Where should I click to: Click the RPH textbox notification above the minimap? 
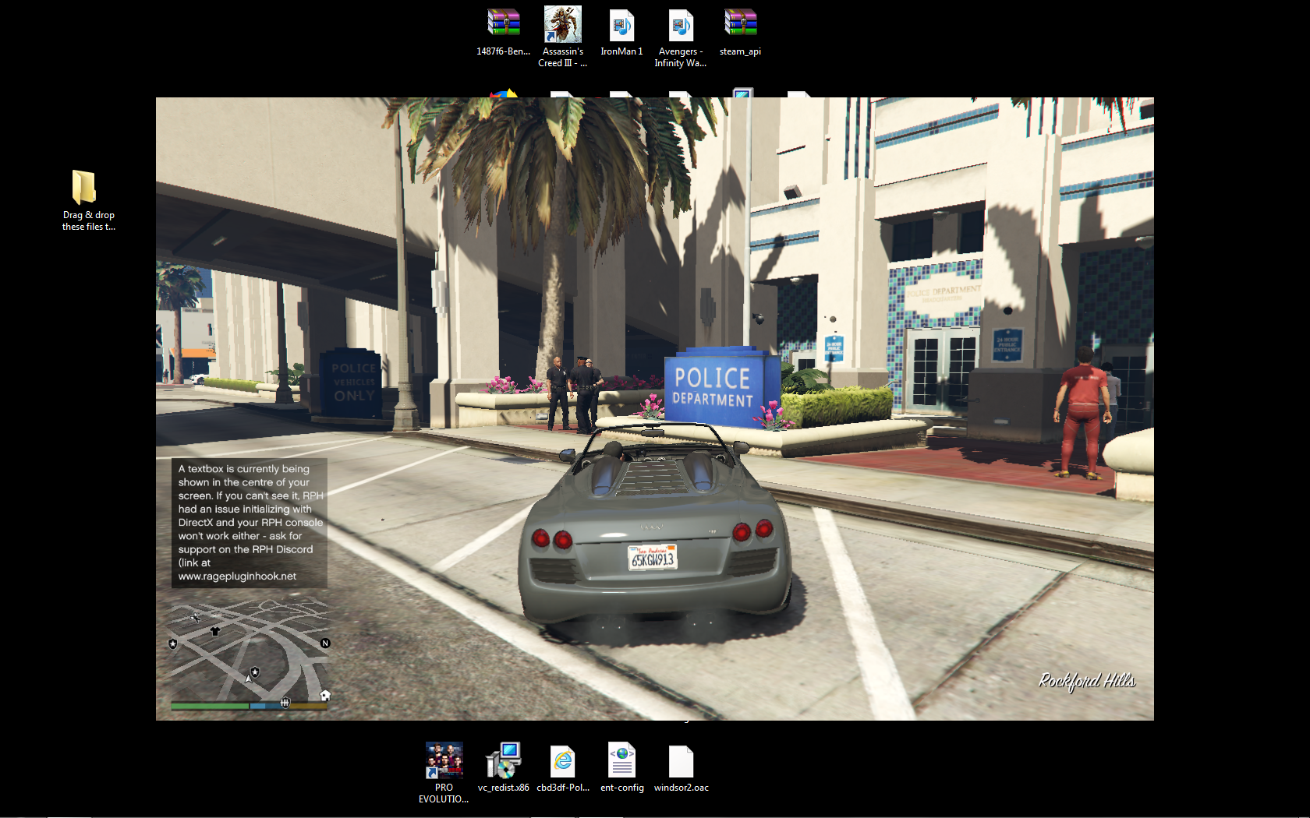(x=250, y=522)
